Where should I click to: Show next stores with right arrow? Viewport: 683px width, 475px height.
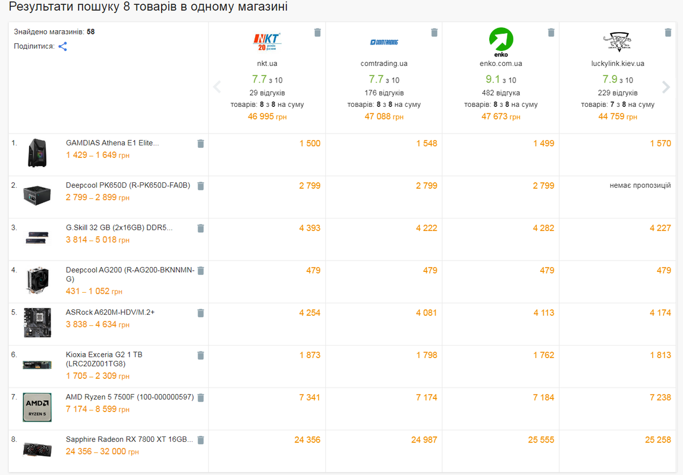point(666,87)
